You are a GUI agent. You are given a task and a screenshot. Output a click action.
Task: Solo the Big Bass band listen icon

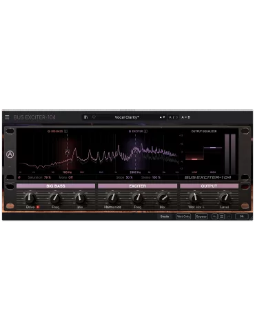coord(66,131)
